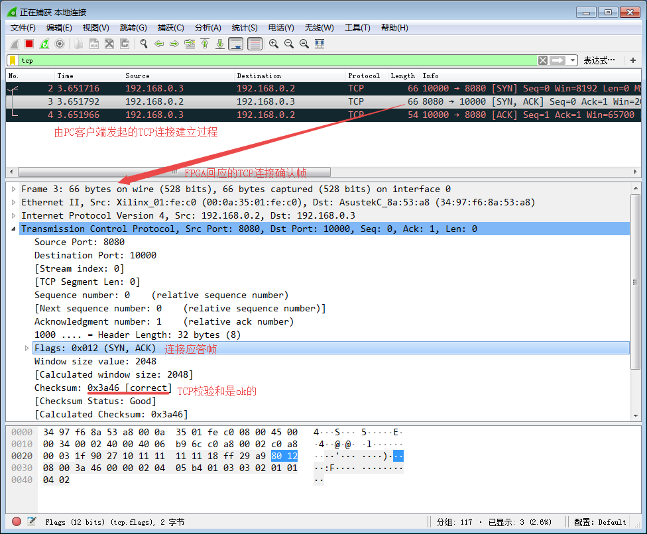The width and height of the screenshot is (647, 534).
Task: Toggle packet list colorization
Action: click(x=255, y=44)
